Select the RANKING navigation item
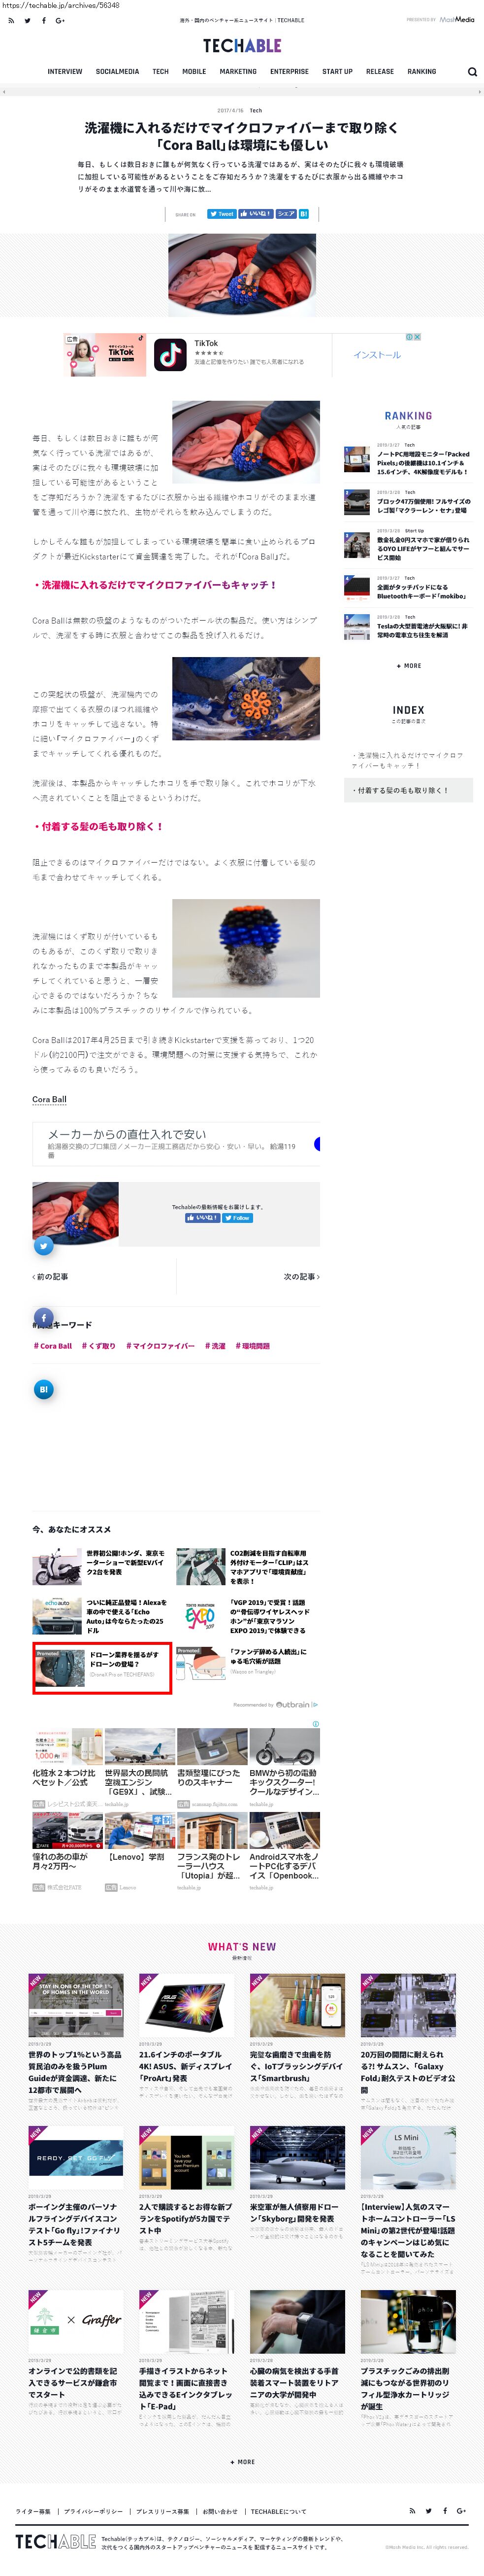484x2576 pixels. tap(421, 72)
